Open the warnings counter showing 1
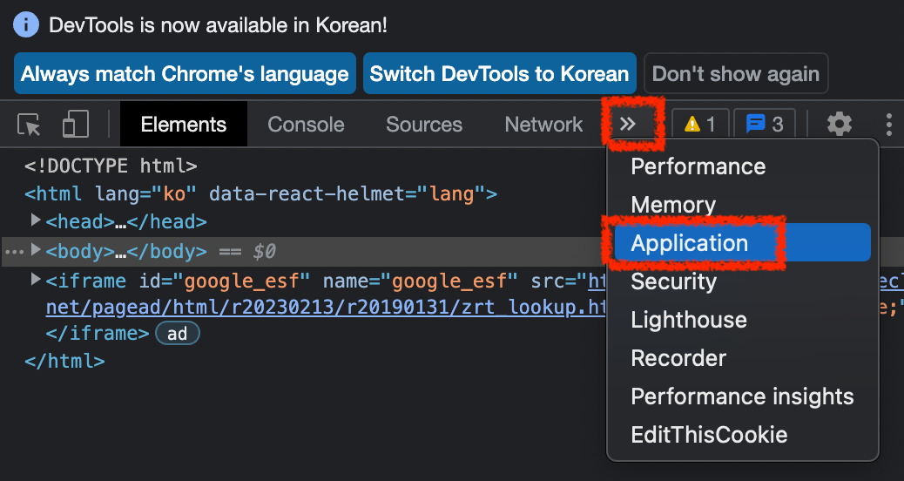The height and width of the screenshot is (481, 904). tap(700, 124)
